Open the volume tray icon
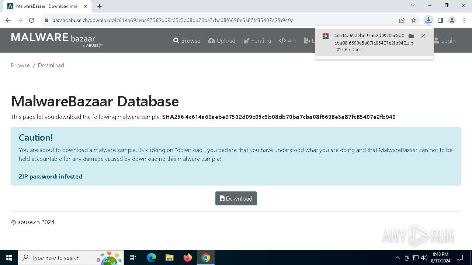 (x=424, y=258)
